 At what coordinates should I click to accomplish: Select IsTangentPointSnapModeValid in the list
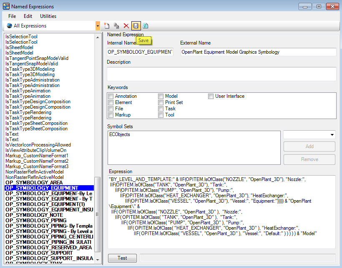(x=37, y=58)
